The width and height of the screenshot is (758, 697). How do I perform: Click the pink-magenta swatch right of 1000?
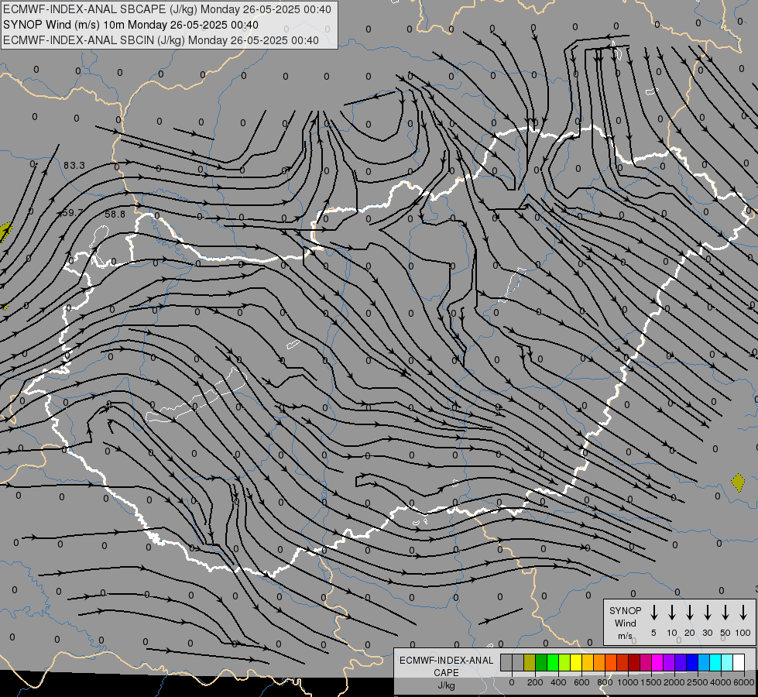tap(647, 662)
